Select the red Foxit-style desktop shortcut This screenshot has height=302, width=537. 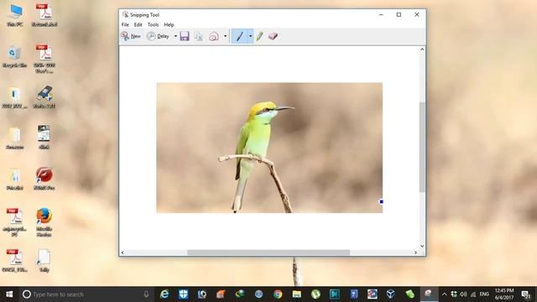(44, 179)
